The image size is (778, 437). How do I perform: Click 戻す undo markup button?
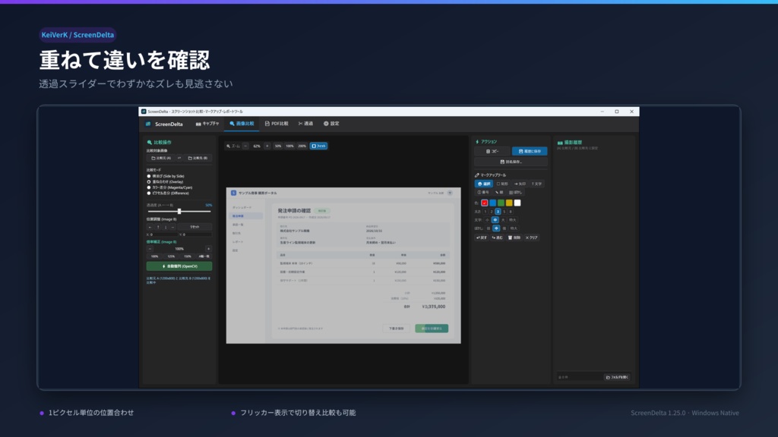click(x=482, y=237)
